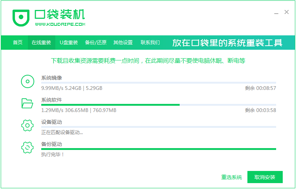Image resolution: width=296 pixels, height=189 pixels.
Task: Open the U盘重装 tab
Action: coord(69,43)
